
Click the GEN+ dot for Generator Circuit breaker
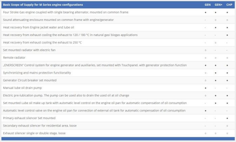click(216, 80)
